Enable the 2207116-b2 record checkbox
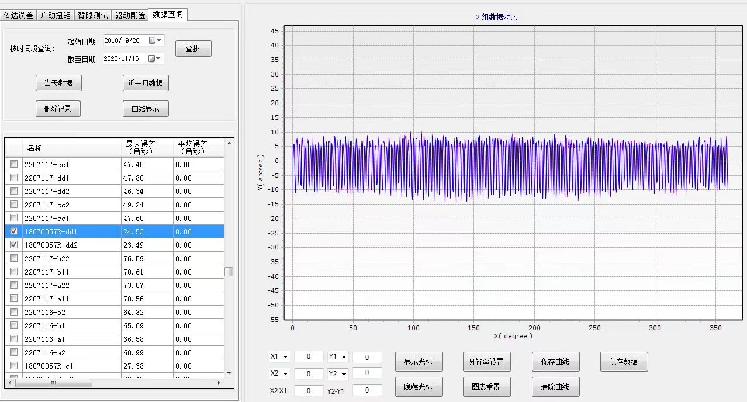Image resolution: width=747 pixels, height=402 pixels. tap(14, 312)
